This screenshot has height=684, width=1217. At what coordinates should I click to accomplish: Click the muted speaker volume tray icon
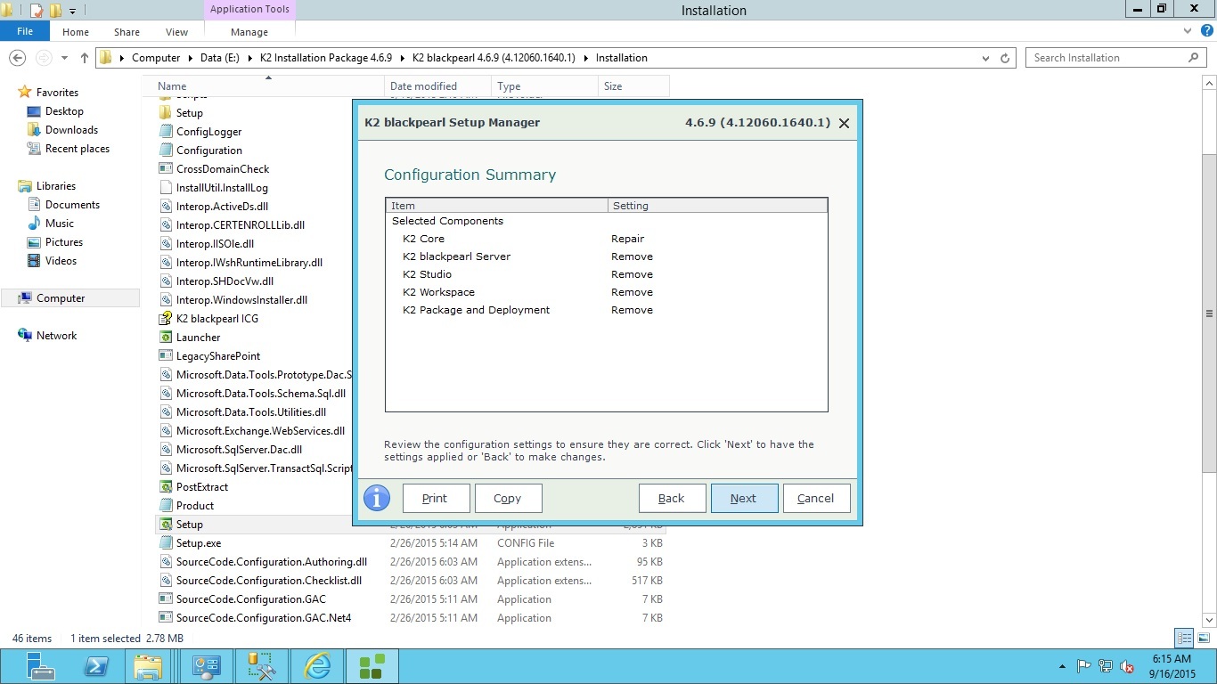(x=1127, y=666)
